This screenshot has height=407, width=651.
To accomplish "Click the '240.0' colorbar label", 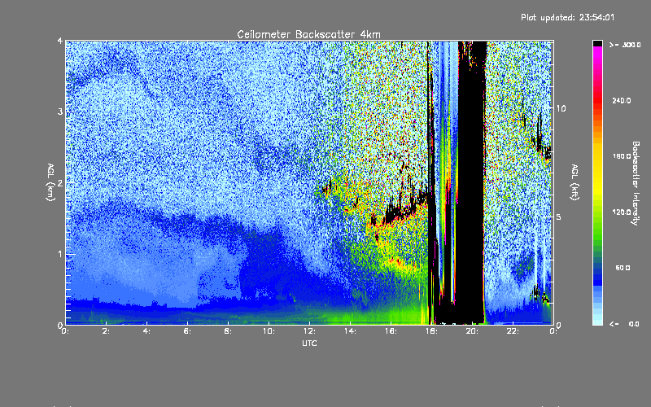I will click(622, 100).
